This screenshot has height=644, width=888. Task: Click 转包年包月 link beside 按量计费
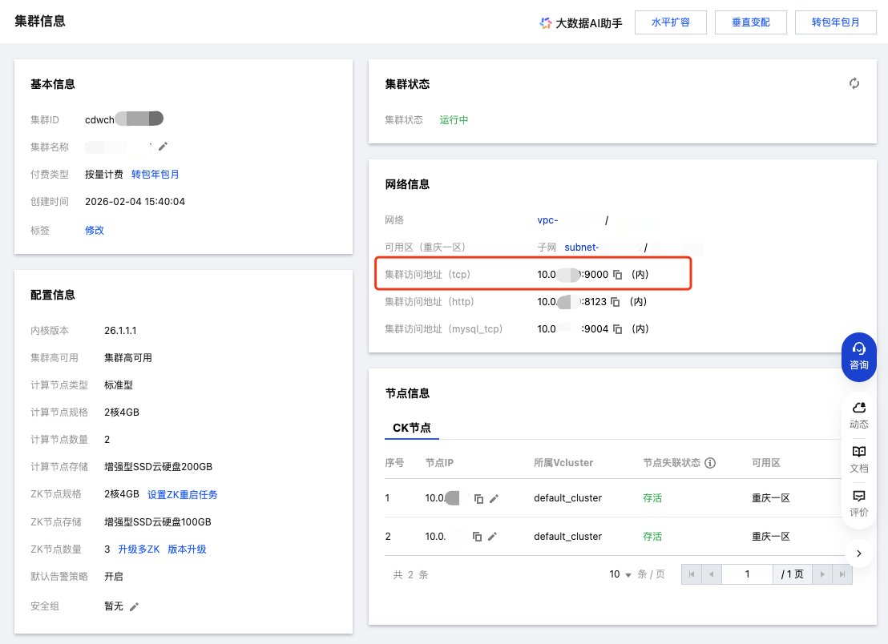[155, 175]
